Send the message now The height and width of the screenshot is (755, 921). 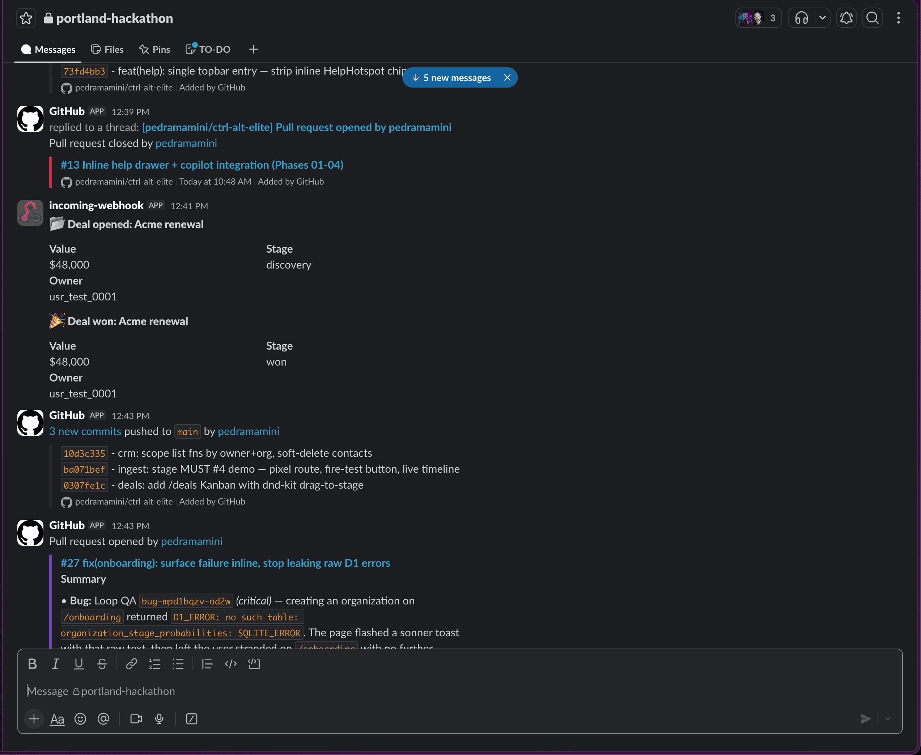865,719
